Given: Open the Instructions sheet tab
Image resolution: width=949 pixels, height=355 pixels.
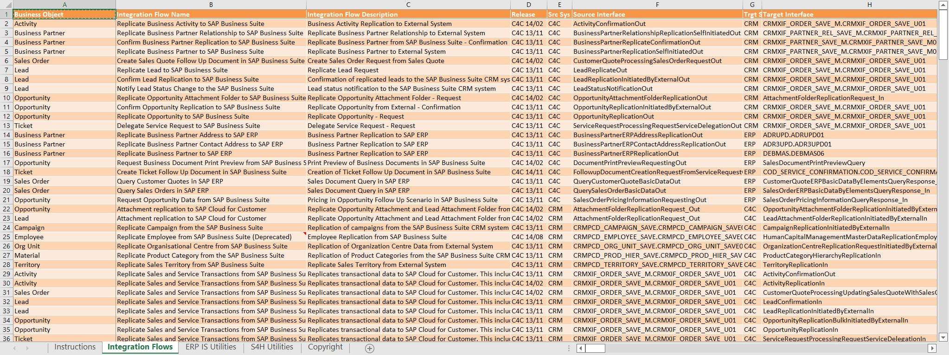Looking at the screenshot, I should (75, 347).
